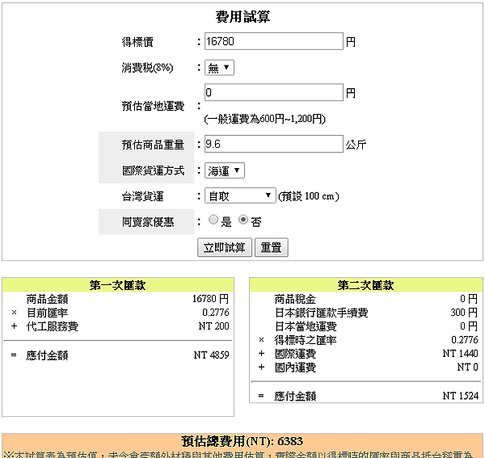Click the 同賣家優惠 label
Viewport: 485px width, 458px height.
pyautogui.click(x=148, y=222)
